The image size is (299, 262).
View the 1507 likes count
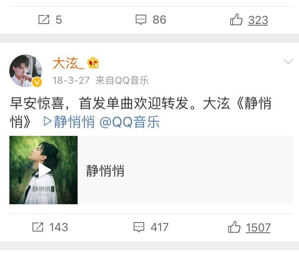[x=258, y=227]
